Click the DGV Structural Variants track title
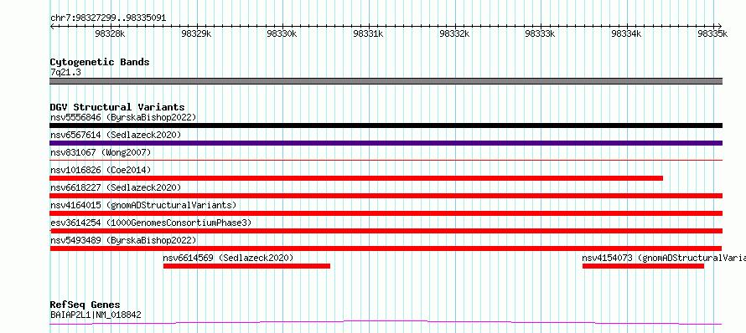This screenshot has height=333, width=746. point(117,107)
